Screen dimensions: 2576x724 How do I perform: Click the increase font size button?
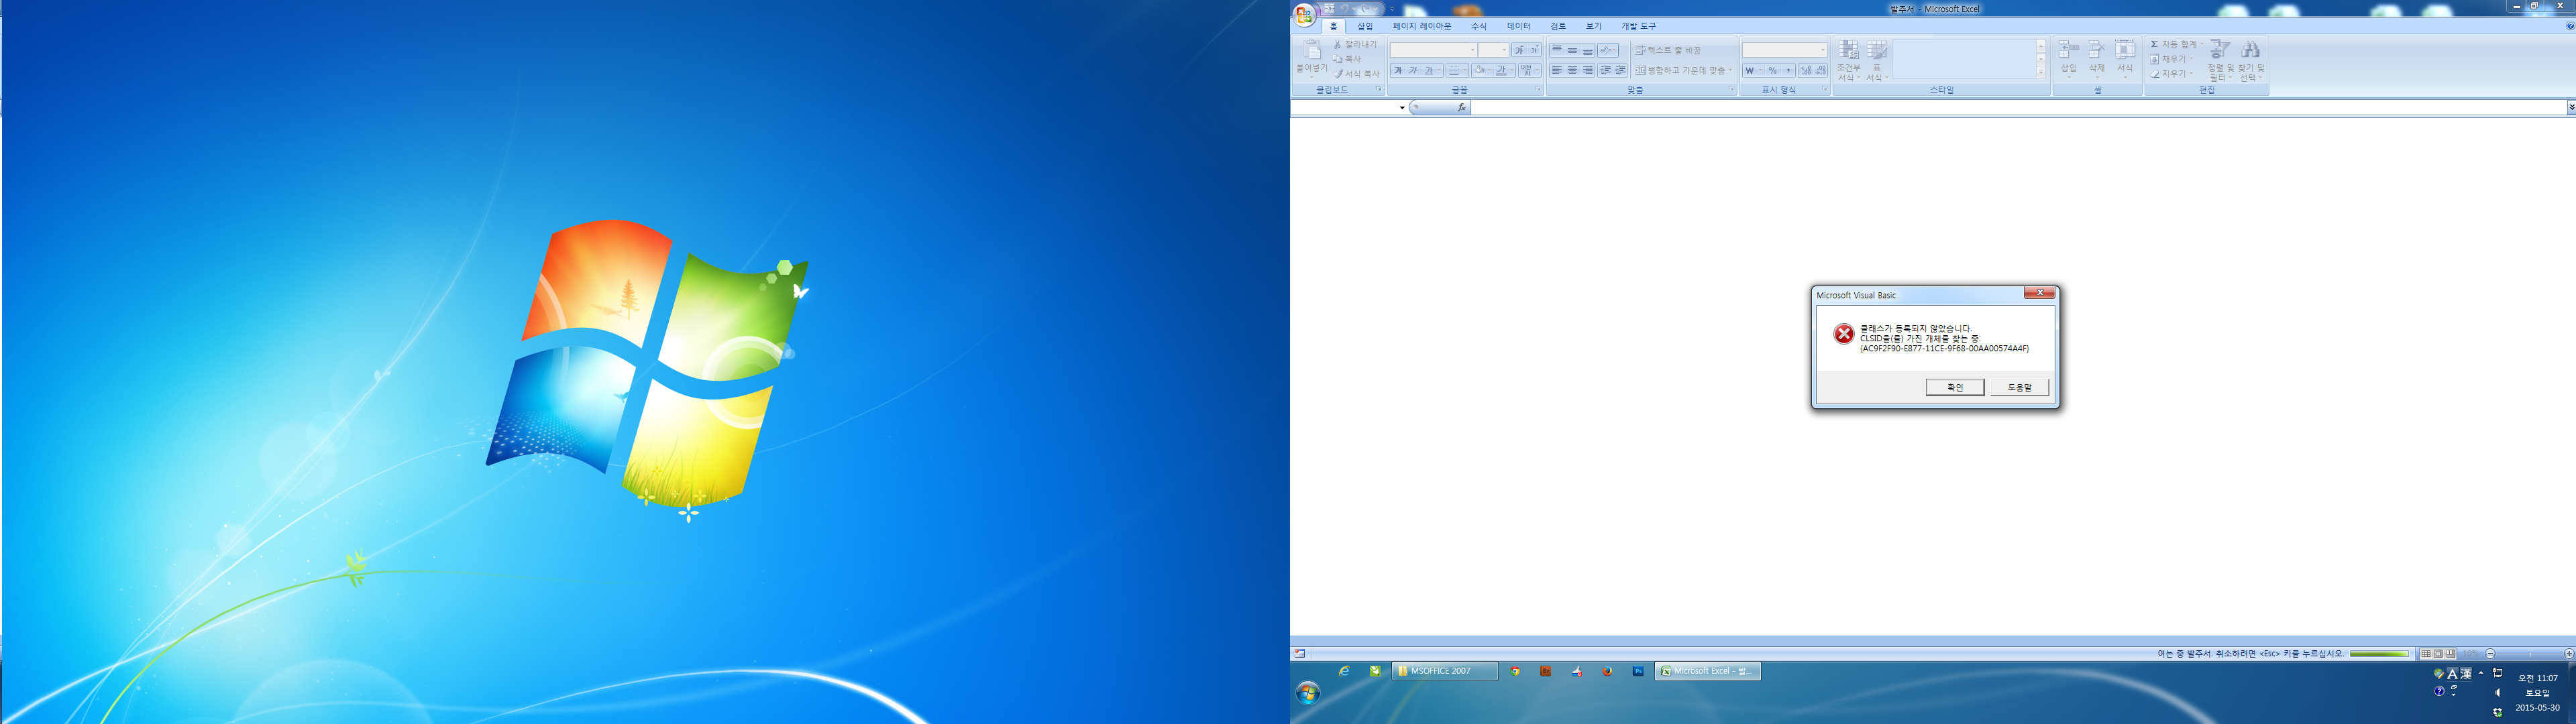[1519, 50]
